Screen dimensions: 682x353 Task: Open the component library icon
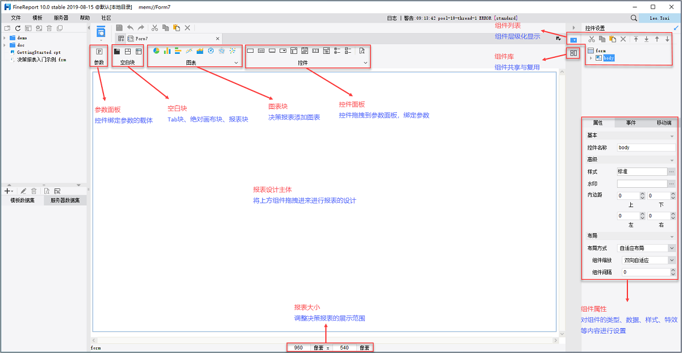[x=573, y=53]
